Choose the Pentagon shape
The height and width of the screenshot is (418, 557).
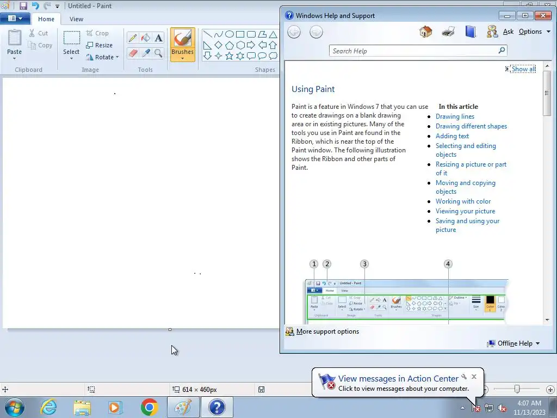pyautogui.click(x=230, y=45)
